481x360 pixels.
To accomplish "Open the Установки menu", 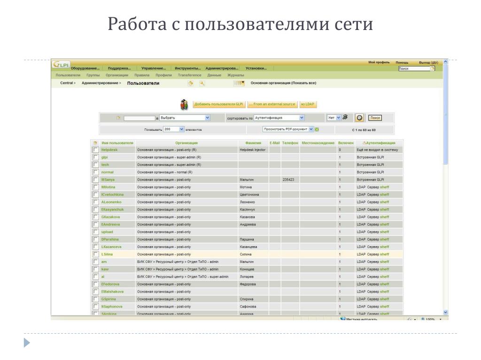I will point(256,68).
